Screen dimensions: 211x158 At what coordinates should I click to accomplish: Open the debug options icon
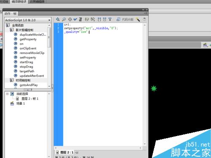(93, 19)
